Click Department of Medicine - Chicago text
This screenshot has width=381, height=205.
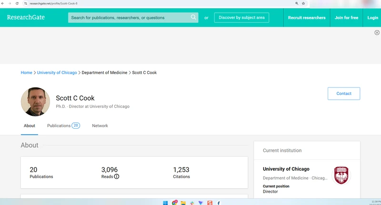click(295, 178)
